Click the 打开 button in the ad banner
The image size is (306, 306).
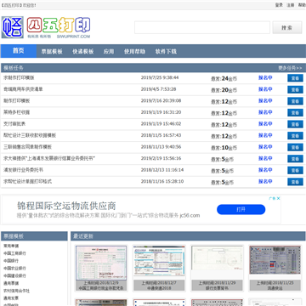[x=241, y=210]
